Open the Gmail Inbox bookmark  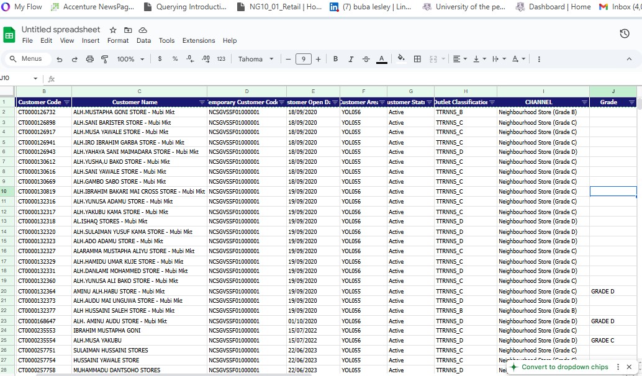(x=620, y=7)
